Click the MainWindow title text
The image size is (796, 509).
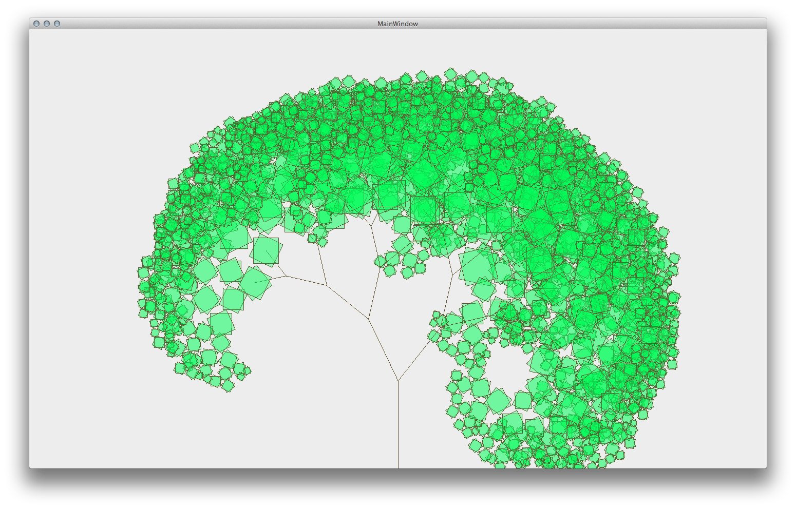(x=397, y=24)
